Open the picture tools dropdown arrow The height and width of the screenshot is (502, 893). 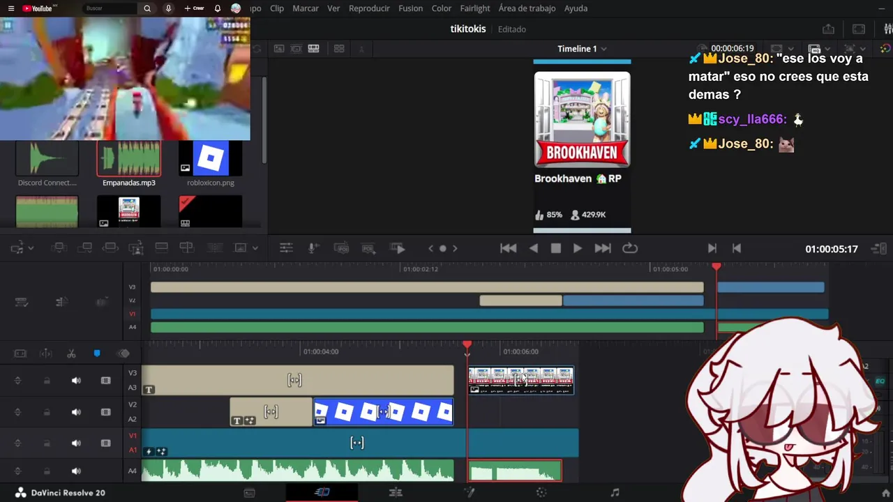click(x=255, y=248)
